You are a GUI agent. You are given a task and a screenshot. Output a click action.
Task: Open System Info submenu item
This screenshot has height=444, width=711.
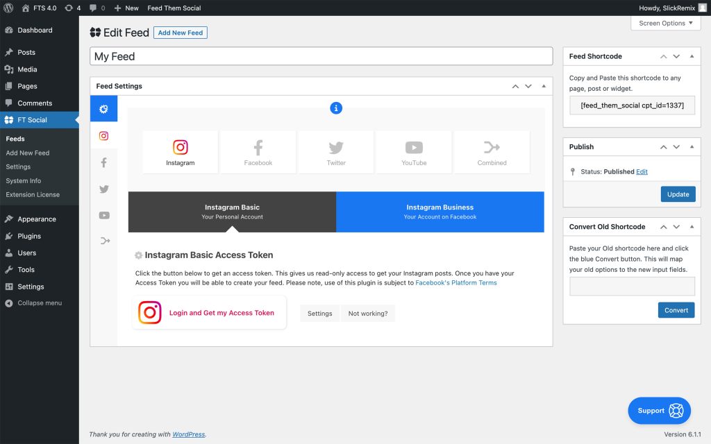pos(24,181)
